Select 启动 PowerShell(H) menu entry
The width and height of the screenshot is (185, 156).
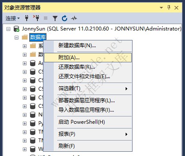click(88, 122)
